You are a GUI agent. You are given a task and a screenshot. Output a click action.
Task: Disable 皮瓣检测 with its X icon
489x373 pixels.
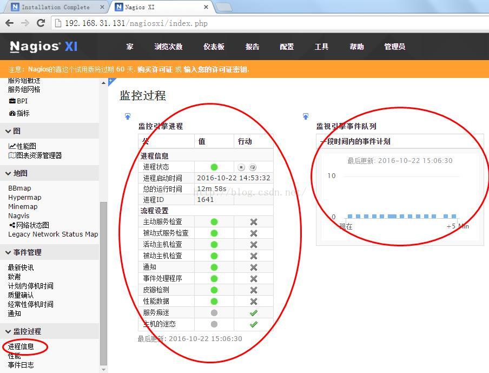click(x=254, y=290)
